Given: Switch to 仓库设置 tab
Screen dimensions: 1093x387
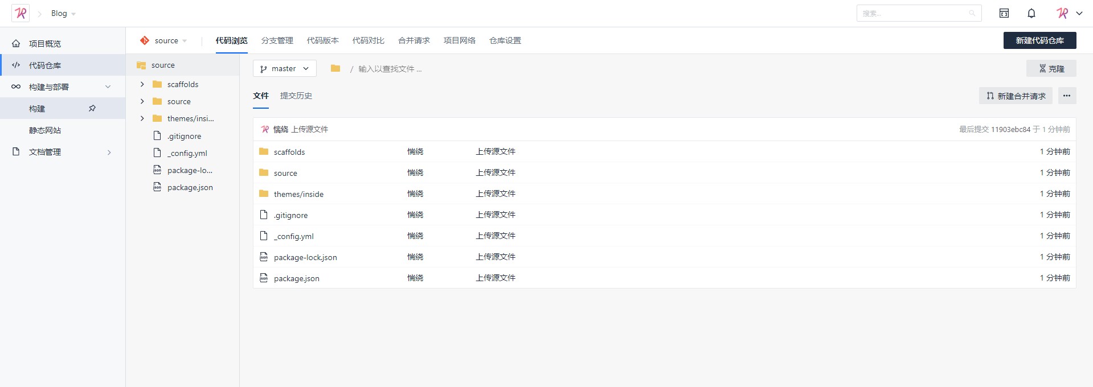Looking at the screenshot, I should 505,41.
